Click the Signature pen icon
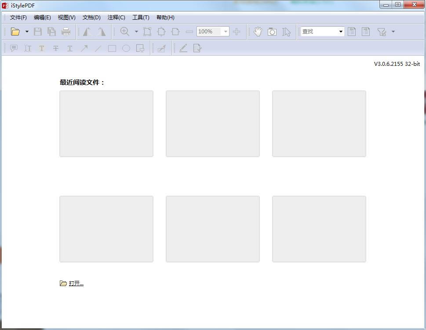Screen dimensions: 426x330 183,48
